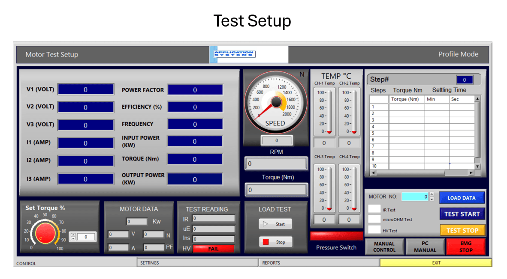Click the CH-1 Temp thermometer slider
507x279 pixels.
(329, 112)
